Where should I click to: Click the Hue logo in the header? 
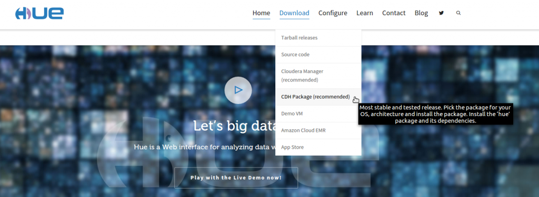[x=39, y=13]
